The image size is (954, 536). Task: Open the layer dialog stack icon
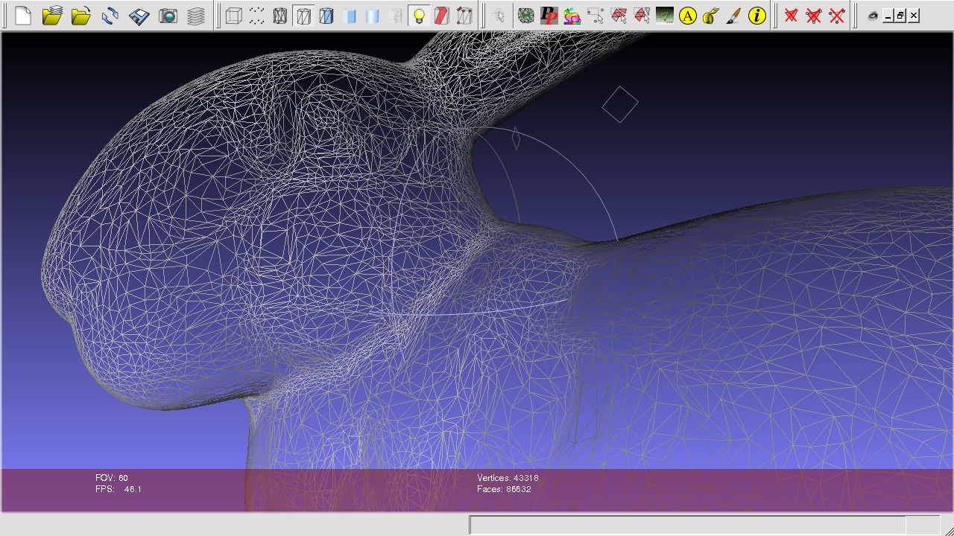coord(195,16)
